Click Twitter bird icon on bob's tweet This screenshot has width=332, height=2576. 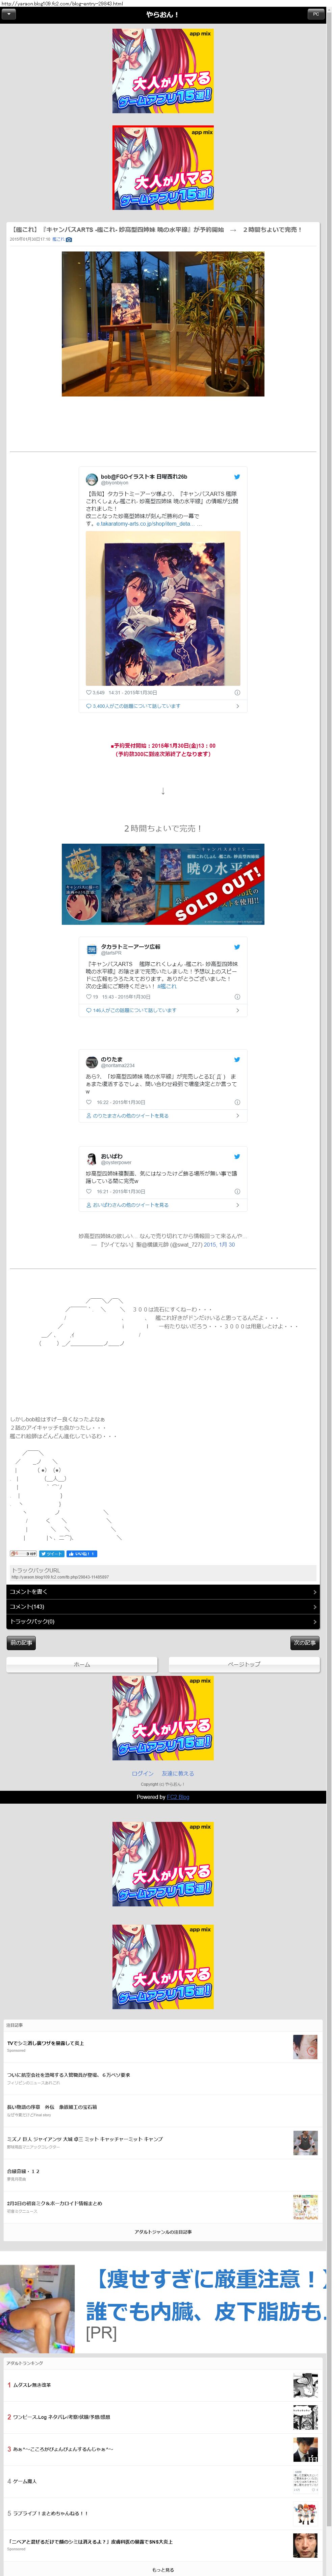(x=237, y=477)
